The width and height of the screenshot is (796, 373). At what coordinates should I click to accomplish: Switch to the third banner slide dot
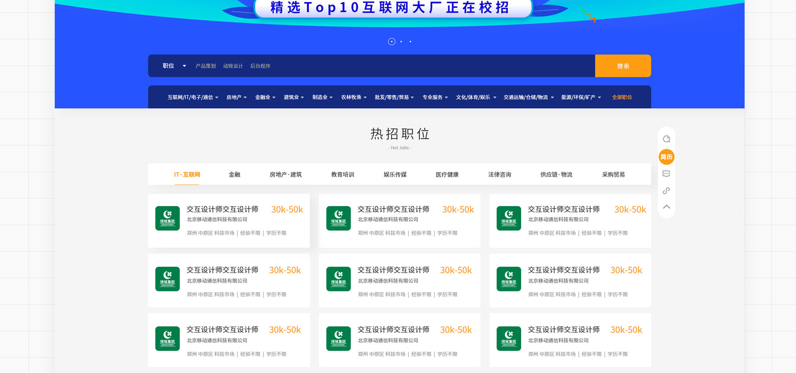click(410, 41)
